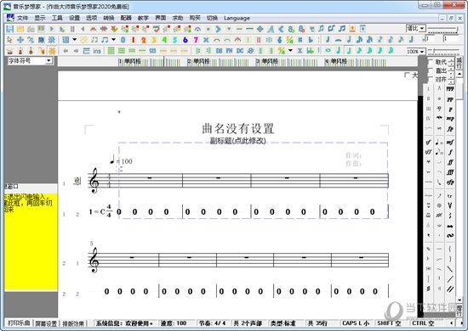Start playback with the Play icon

(x=52, y=29)
